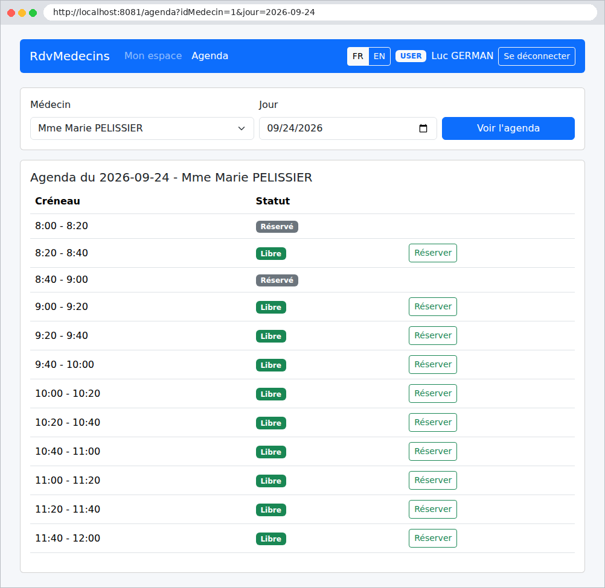Image resolution: width=605 pixels, height=588 pixels.
Task: Click the Se déconnecter button
Action: tap(536, 56)
